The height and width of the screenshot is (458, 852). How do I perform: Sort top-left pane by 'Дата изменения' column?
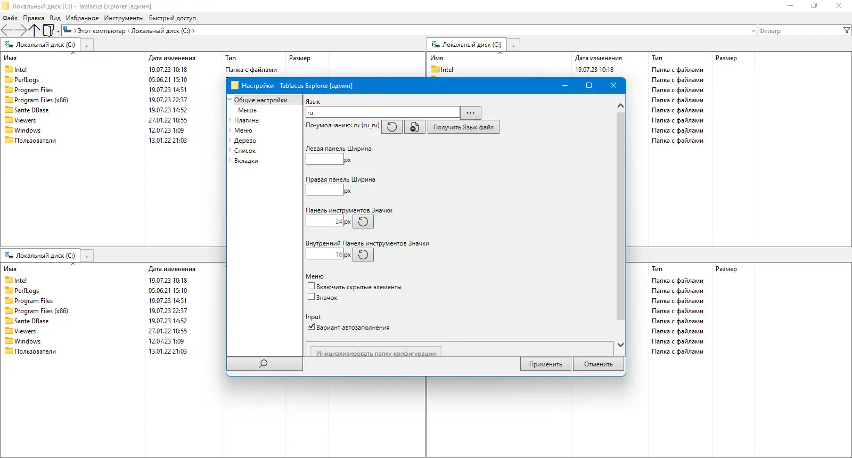183,58
